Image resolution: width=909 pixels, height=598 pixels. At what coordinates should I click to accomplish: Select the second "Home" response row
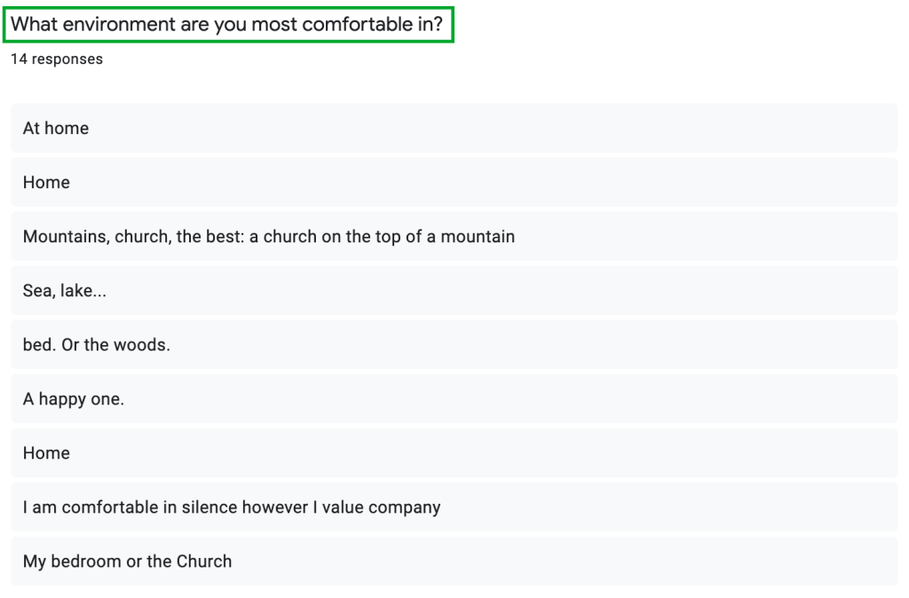(x=454, y=453)
